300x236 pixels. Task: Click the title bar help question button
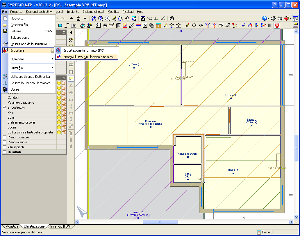(275, 5)
